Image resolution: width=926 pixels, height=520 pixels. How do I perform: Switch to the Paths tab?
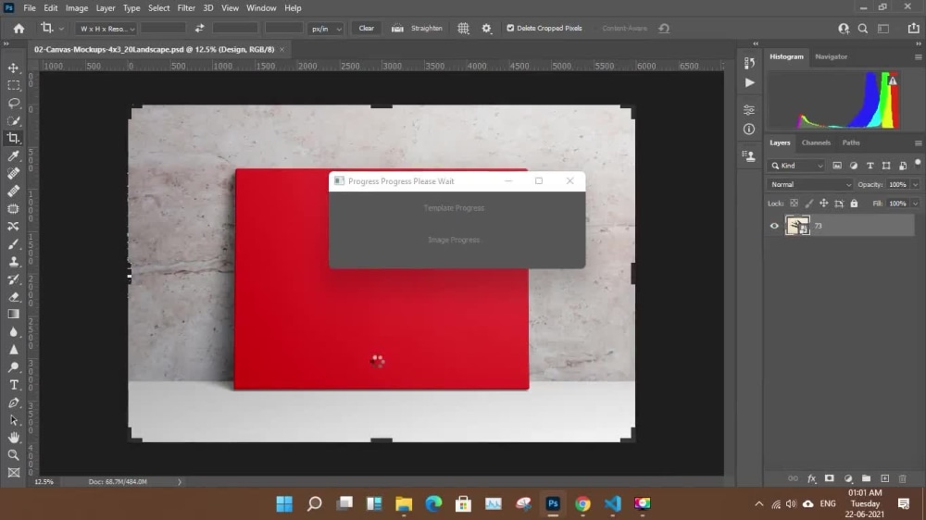coord(851,142)
